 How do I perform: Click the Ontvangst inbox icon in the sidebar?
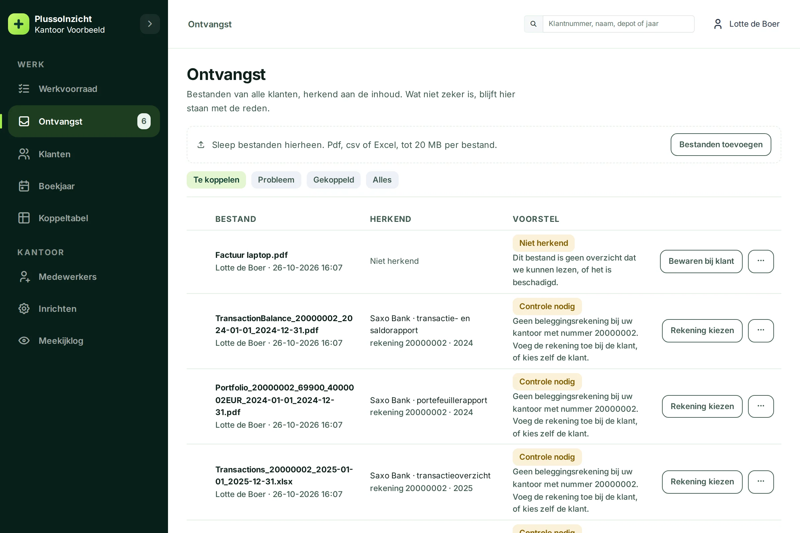click(24, 121)
